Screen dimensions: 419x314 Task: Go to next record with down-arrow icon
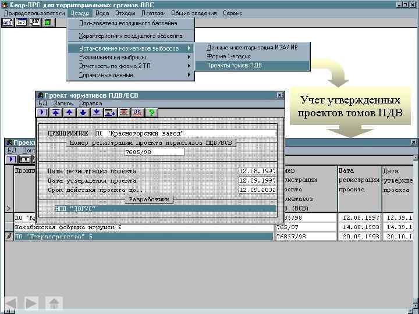click(83, 112)
